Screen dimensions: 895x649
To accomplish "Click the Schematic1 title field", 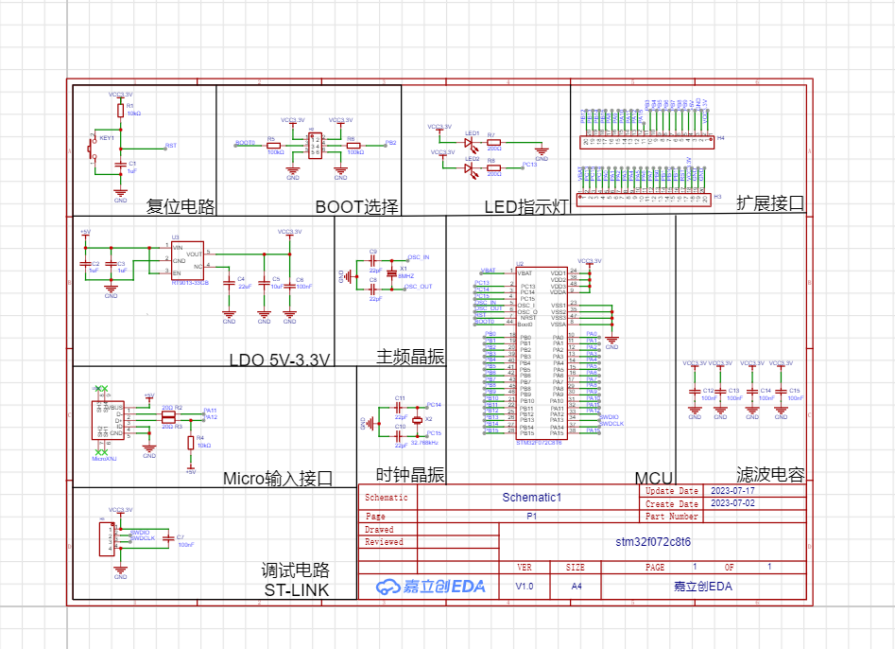I will click(531, 497).
